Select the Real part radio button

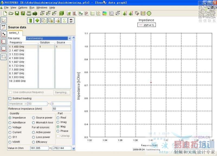tap(58, 118)
